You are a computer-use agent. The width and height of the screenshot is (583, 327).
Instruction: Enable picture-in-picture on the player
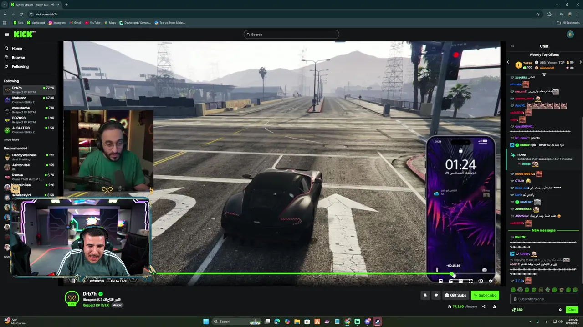pos(440,281)
